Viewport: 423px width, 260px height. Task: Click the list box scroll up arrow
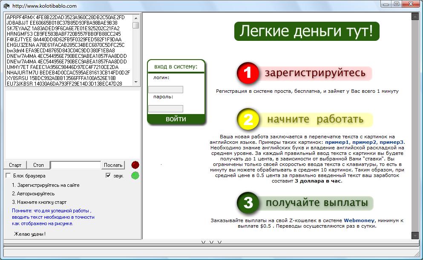tap(136, 18)
